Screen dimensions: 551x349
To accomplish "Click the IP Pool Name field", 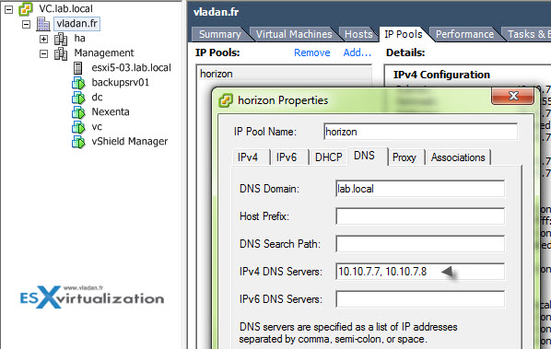I will (x=420, y=132).
